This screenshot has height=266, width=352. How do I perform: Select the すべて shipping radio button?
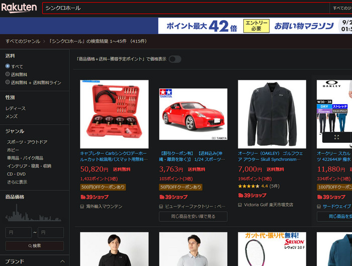8,66
